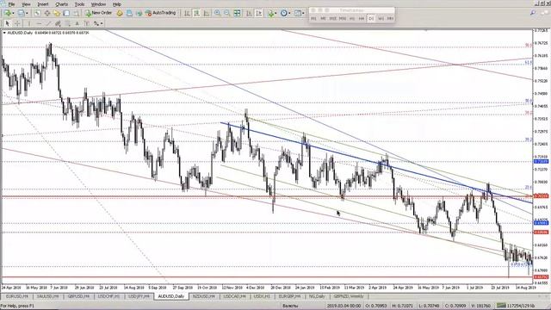The width and height of the screenshot is (551, 310).
Task: Open the Tools menu
Action: (x=80, y=4)
